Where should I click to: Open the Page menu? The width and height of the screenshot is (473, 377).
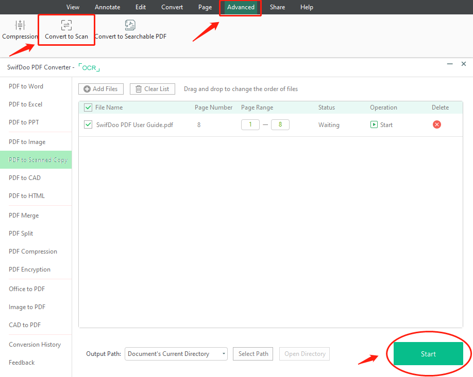[x=205, y=7]
